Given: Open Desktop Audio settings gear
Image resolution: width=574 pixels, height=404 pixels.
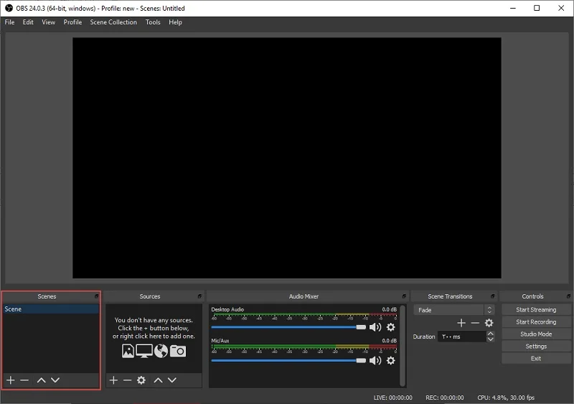Looking at the screenshot, I should pos(391,327).
